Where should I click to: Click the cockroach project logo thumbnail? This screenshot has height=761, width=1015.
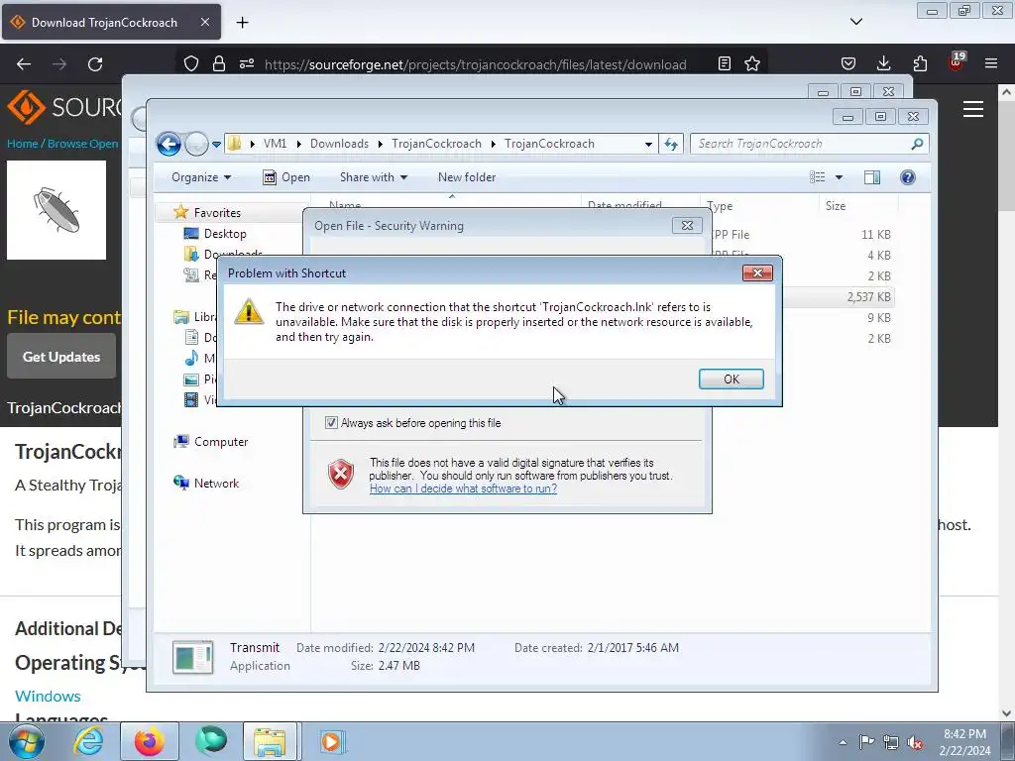coord(56,210)
